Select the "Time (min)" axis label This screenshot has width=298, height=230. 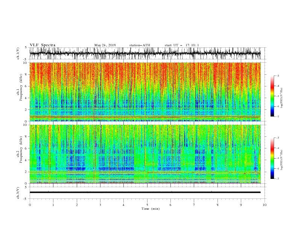click(151, 209)
